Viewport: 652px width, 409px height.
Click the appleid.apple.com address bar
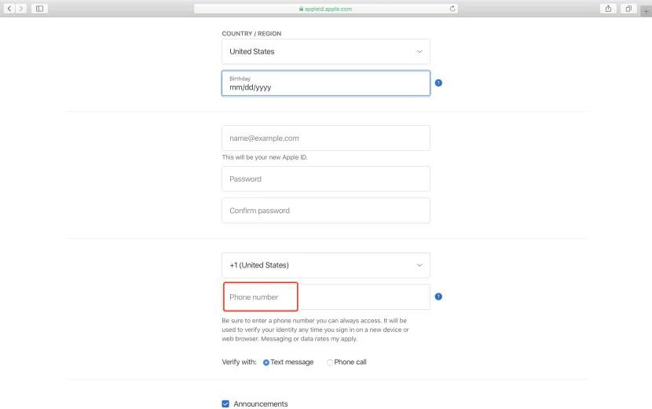click(x=325, y=9)
